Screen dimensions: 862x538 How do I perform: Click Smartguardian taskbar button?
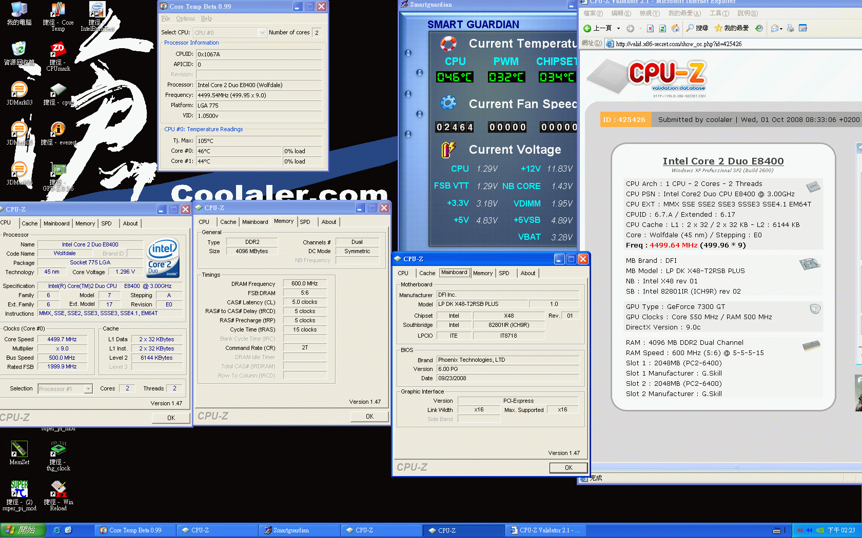pyautogui.click(x=299, y=530)
